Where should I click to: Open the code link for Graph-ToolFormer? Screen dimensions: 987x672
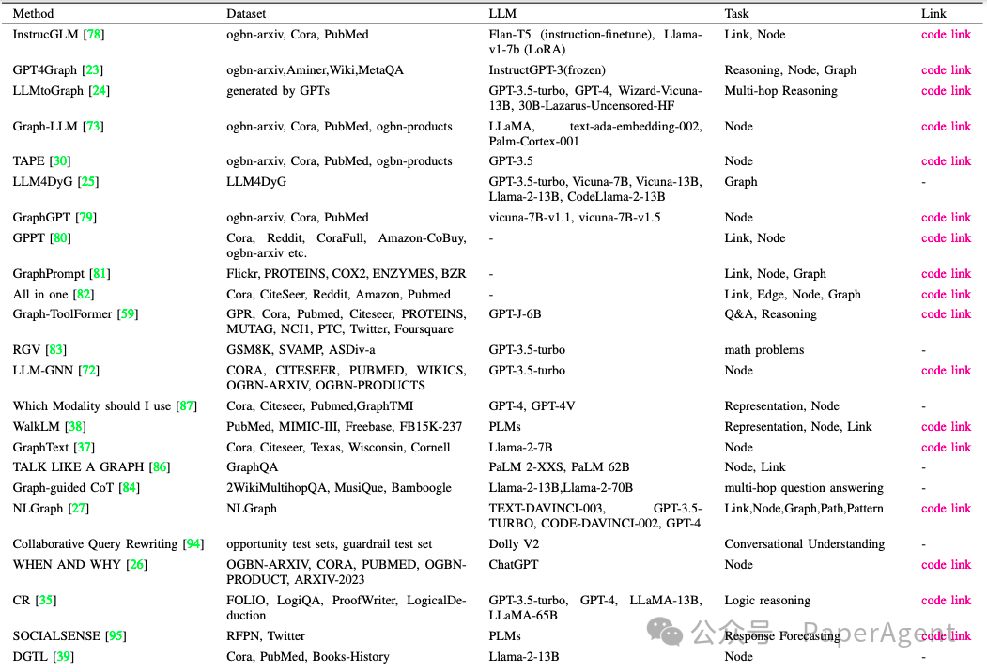pyautogui.click(x=946, y=314)
